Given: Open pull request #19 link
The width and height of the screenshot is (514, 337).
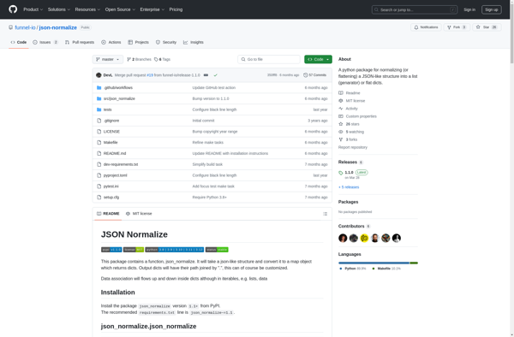Looking at the screenshot, I should pos(150,75).
